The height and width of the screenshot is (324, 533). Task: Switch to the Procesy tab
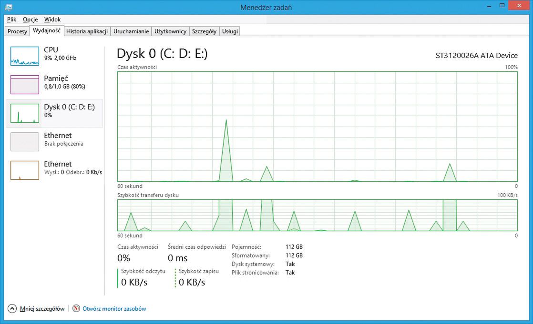(17, 31)
